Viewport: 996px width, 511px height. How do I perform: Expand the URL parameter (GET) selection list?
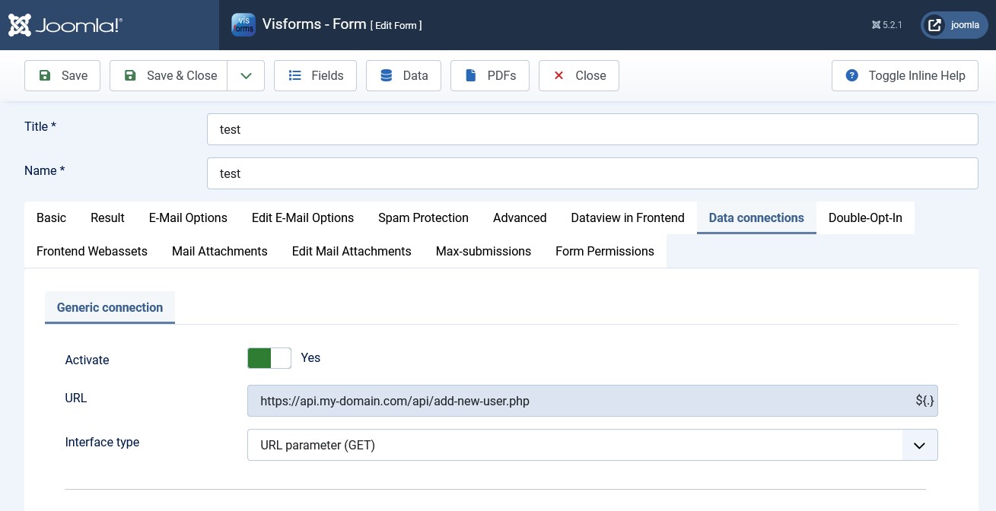coord(918,445)
